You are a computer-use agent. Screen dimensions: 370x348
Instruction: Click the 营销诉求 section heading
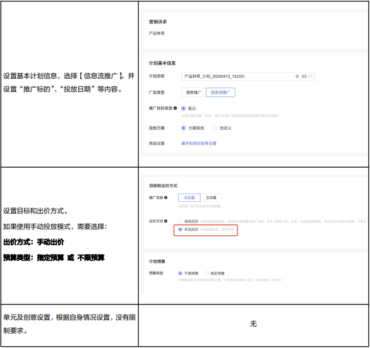158,21
